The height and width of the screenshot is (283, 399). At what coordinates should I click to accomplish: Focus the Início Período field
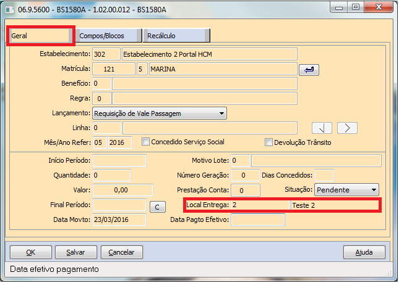(119, 160)
